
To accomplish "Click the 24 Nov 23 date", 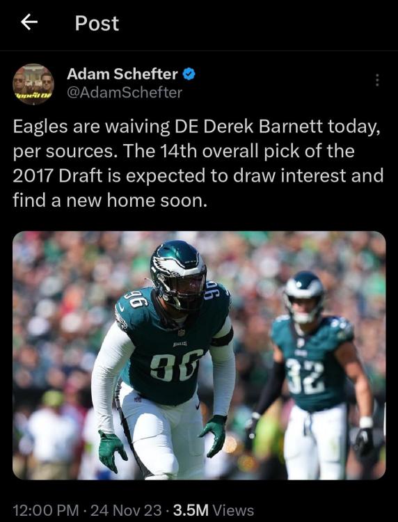I will tap(126, 510).
